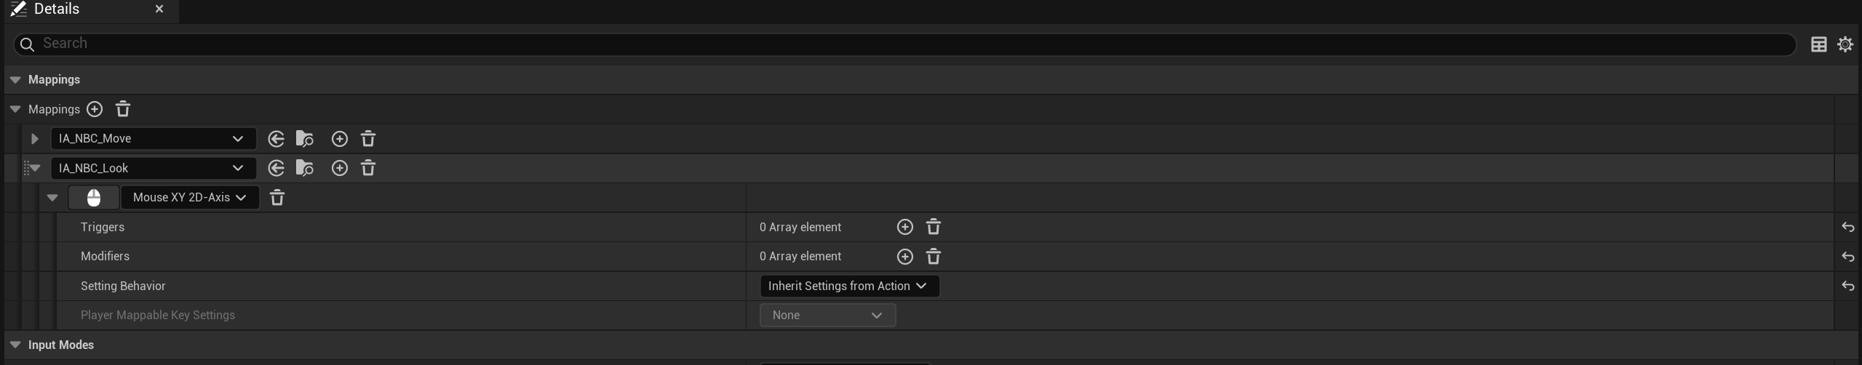Add a Triggers array element

pyautogui.click(x=904, y=228)
